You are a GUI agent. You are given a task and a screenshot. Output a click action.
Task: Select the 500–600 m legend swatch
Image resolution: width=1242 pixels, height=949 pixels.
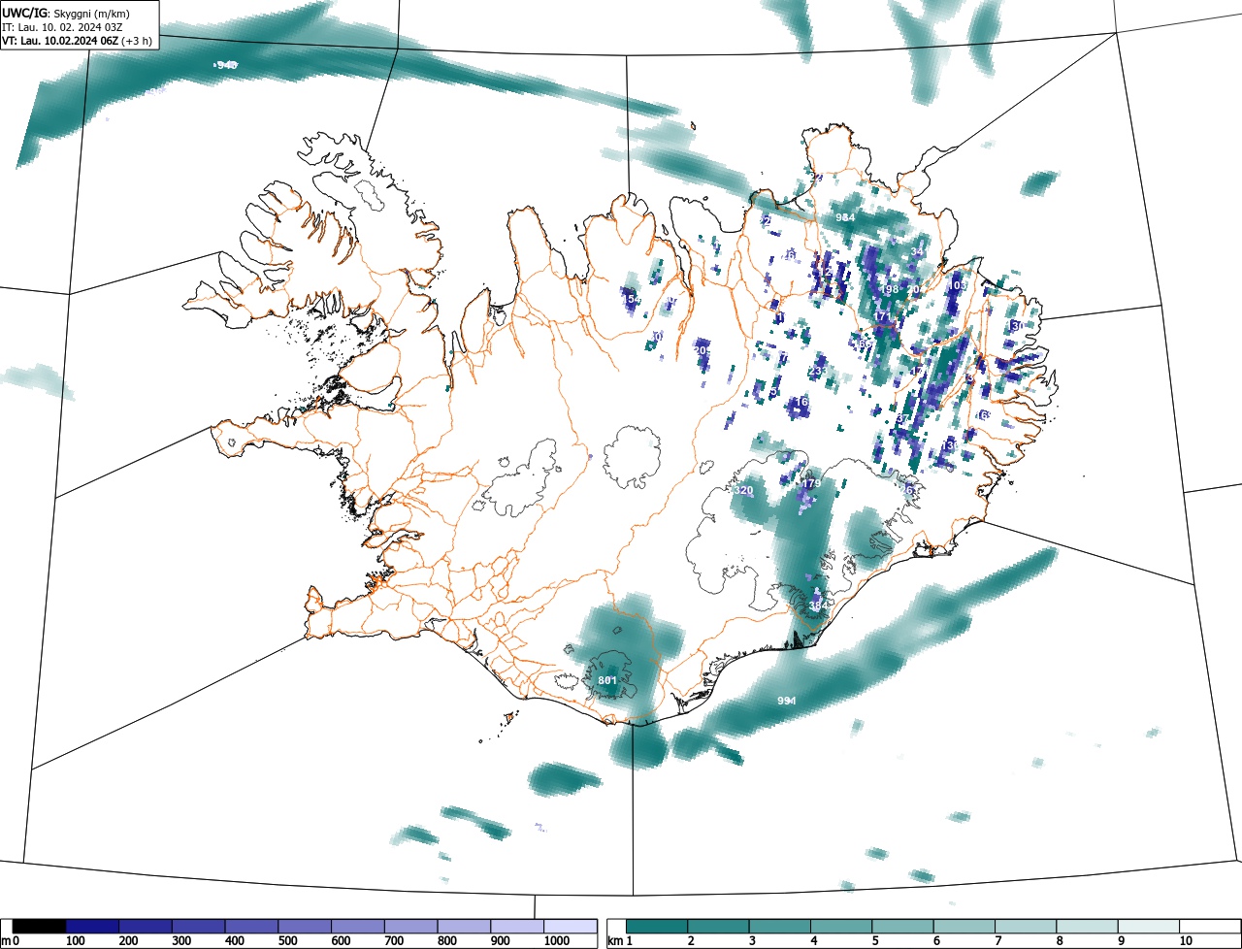[305, 927]
